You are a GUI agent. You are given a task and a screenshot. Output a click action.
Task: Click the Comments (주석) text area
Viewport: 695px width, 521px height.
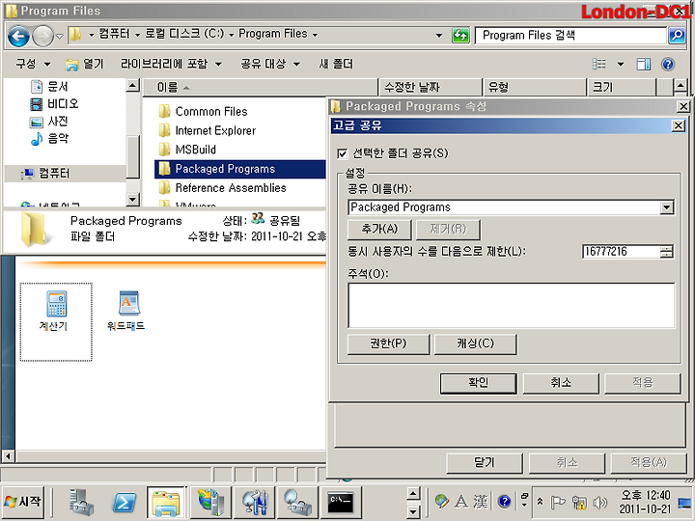point(511,305)
